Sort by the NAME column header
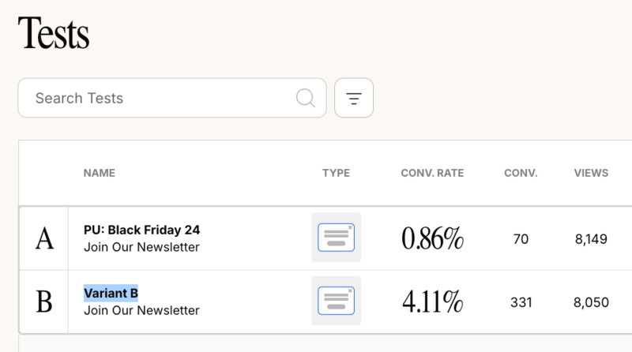This screenshot has width=632, height=352. [x=100, y=173]
